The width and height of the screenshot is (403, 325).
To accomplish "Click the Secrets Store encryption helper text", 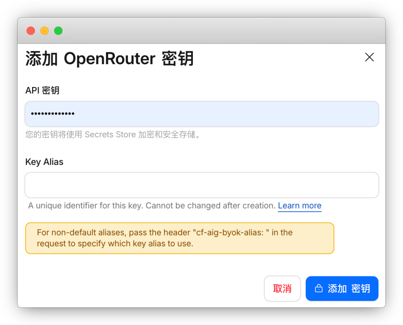I will click(x=113, y=135).
